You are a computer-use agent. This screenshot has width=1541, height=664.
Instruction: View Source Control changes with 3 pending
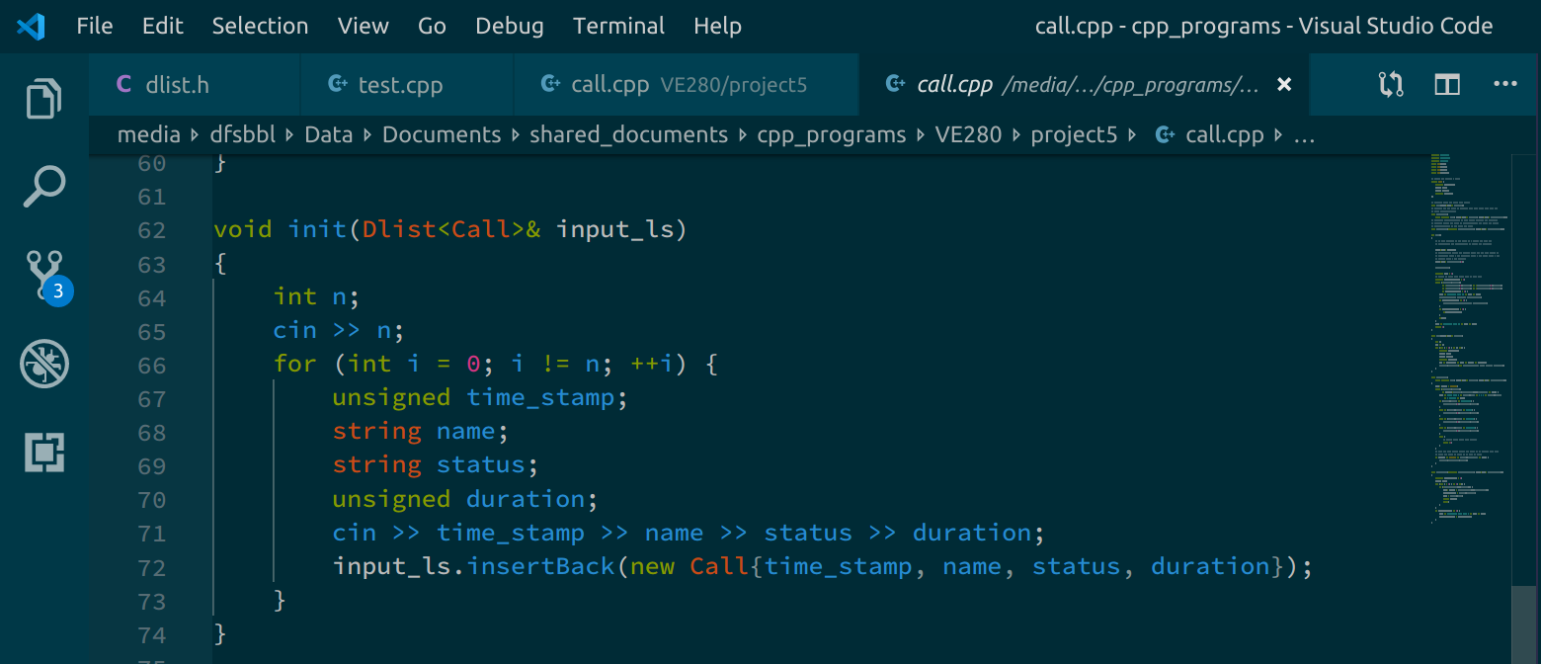pyautogui.click(x=43, y=275)
